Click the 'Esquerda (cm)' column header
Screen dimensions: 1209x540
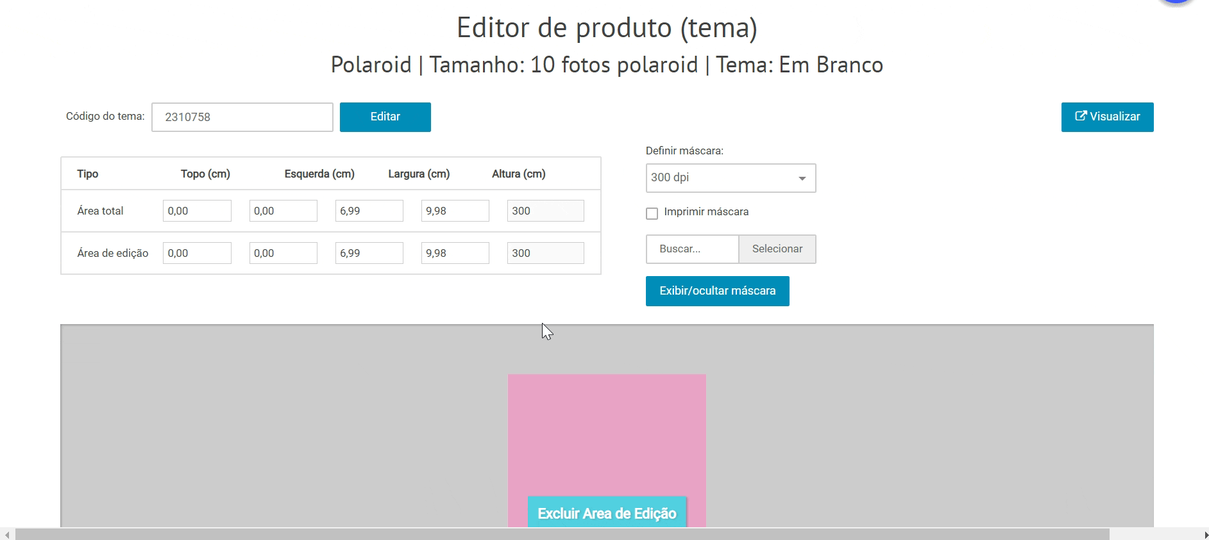tap(319, 174)
